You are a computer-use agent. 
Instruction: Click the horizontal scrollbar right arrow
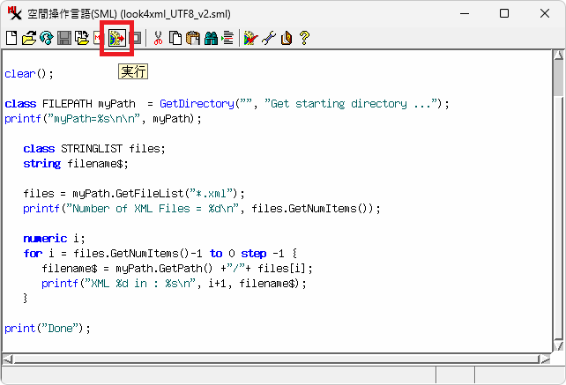click(546, 359)
